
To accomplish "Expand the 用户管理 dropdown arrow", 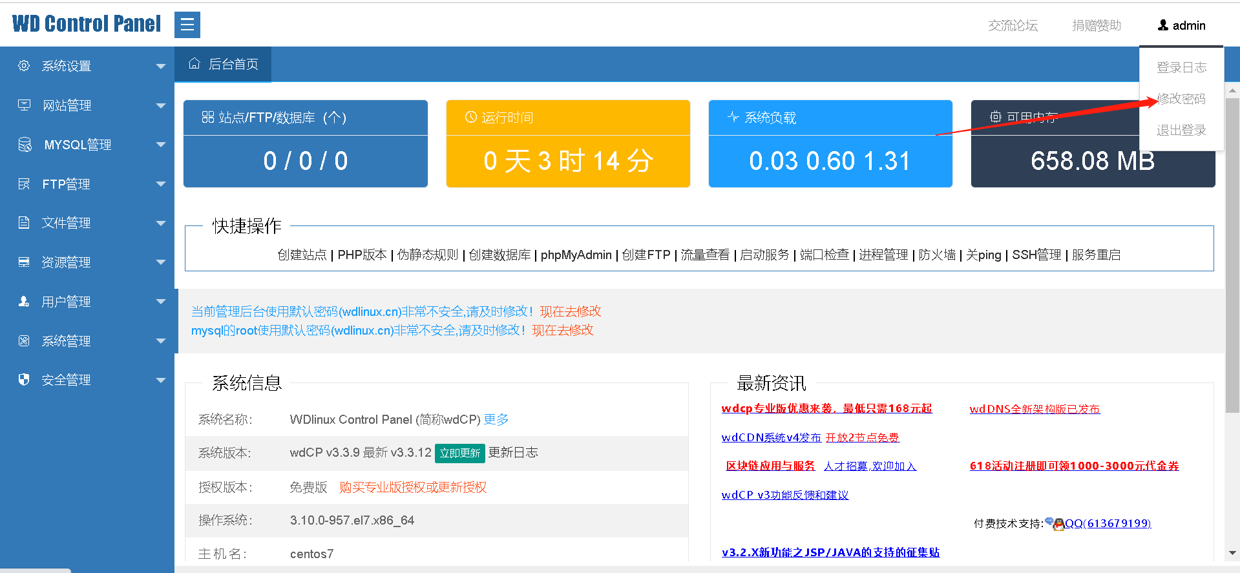I will click(161, 302).
